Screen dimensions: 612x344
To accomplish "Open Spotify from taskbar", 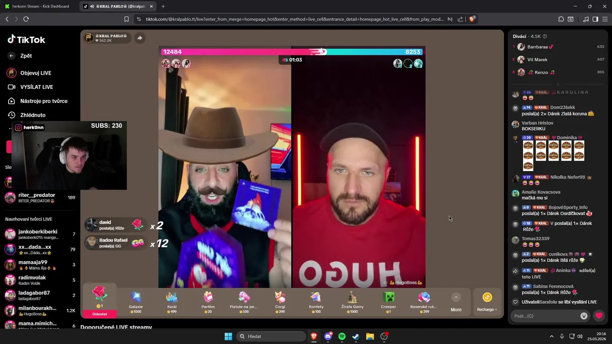I will tap(342, 336).
